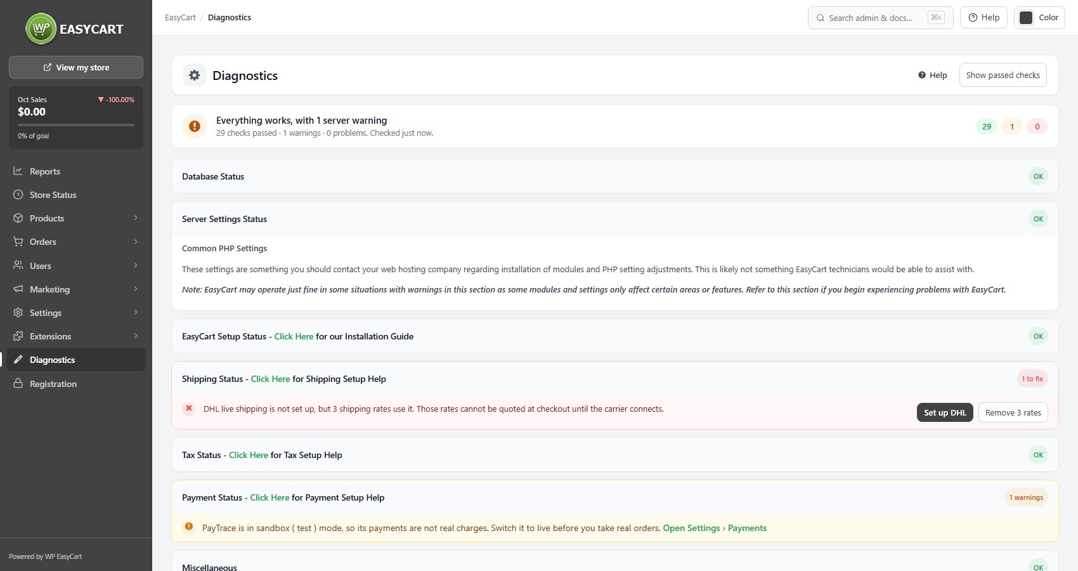Screen dimensions: 1078x571
Task: Click the Reports chart icon in sidebar
Action: 18,171
